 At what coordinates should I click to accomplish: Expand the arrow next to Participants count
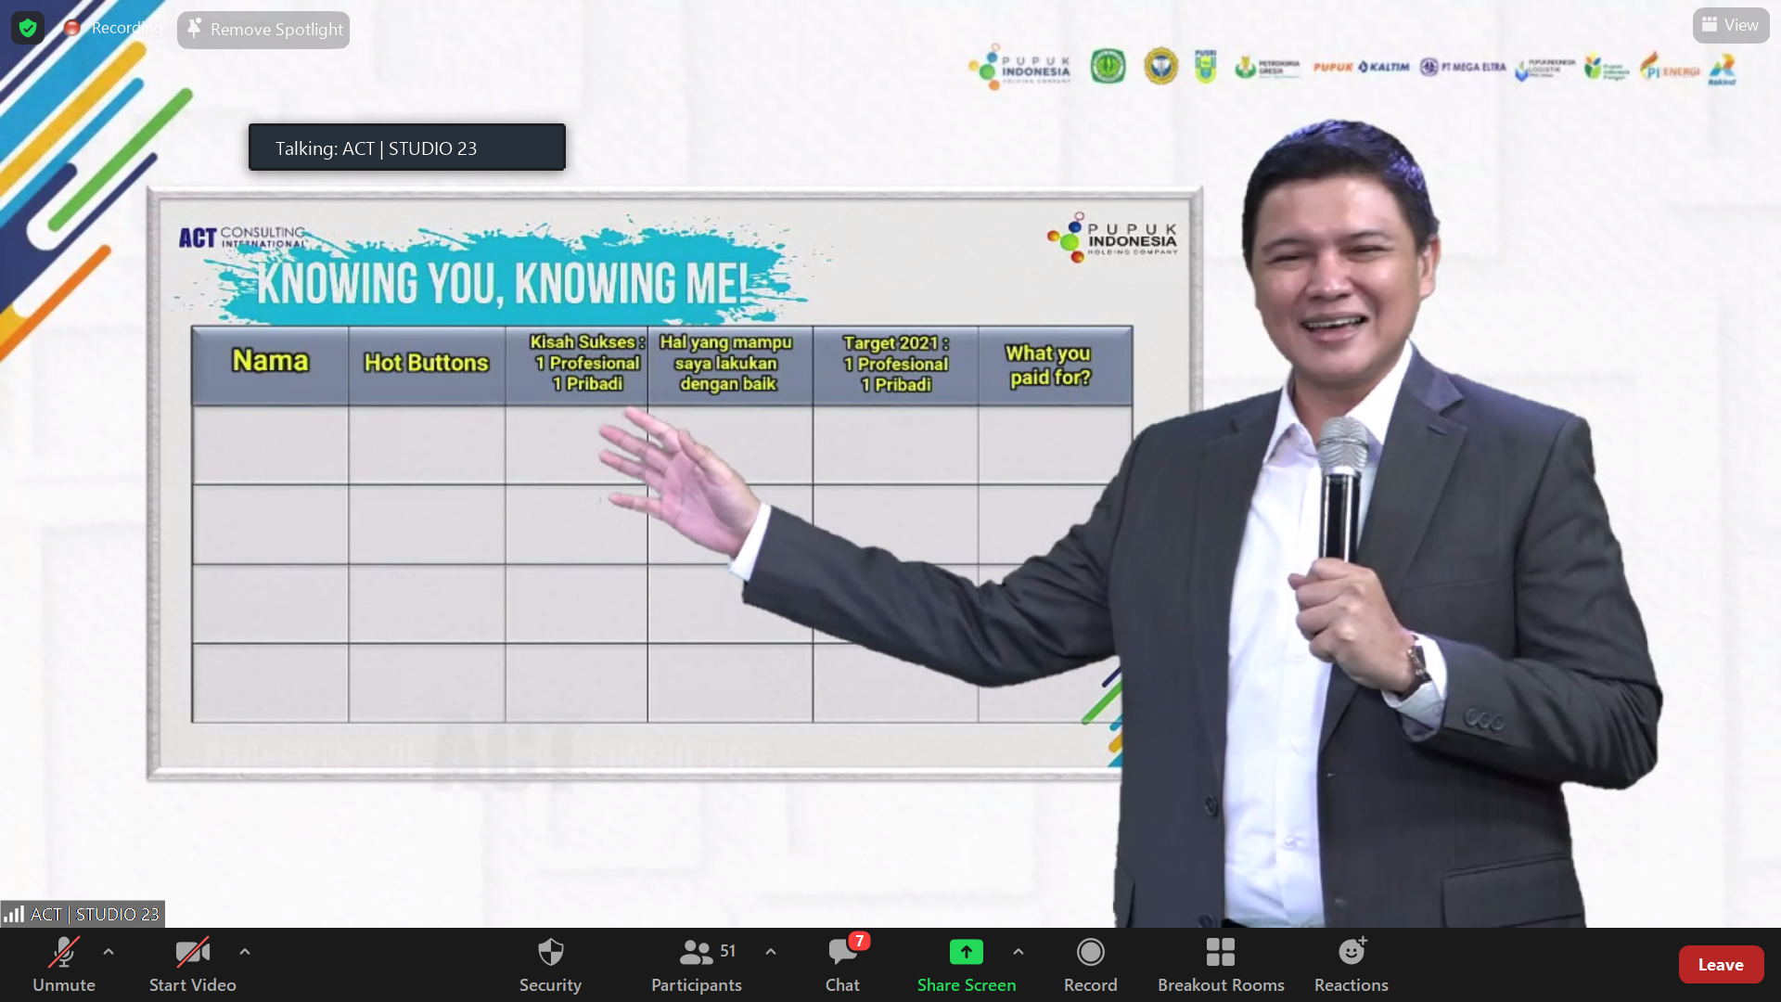[x=771, y=952]
